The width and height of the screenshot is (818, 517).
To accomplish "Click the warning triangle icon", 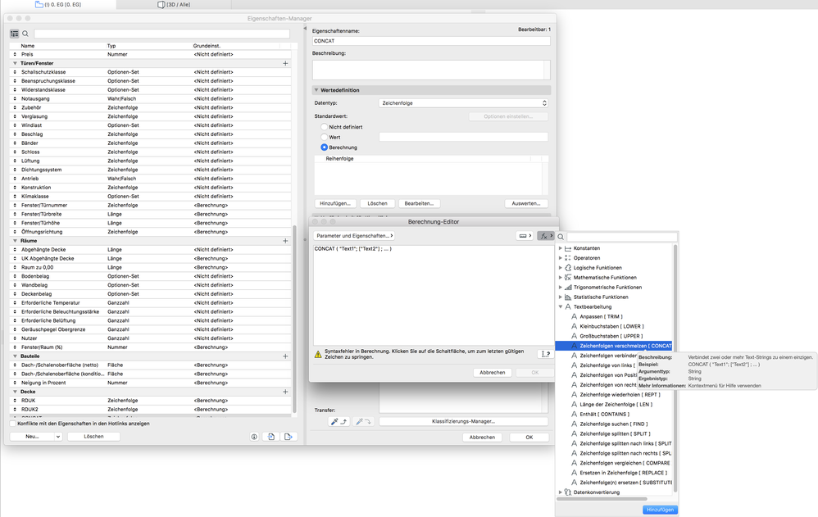I will click(318, 354).
